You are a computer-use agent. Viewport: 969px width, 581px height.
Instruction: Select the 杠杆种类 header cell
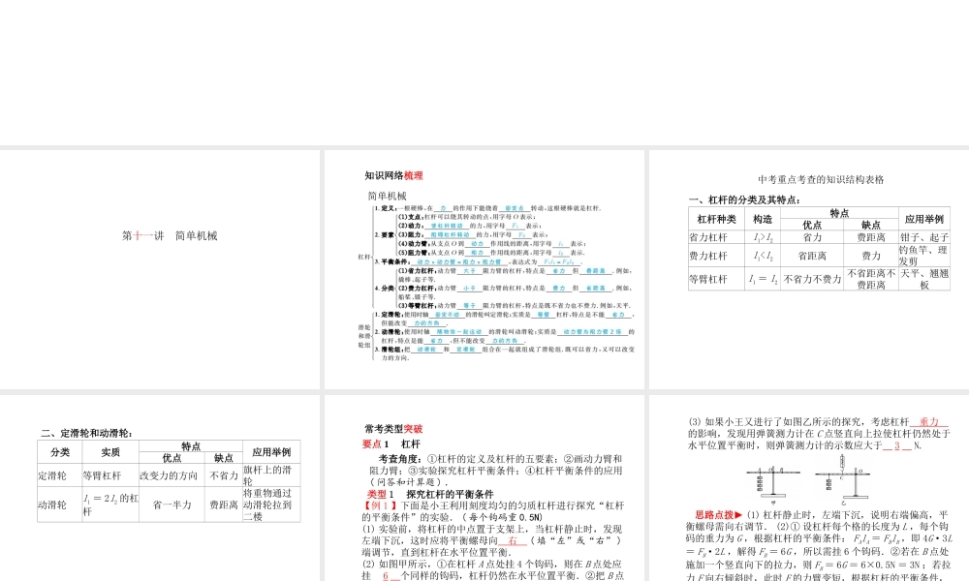[x=716, y=219]
